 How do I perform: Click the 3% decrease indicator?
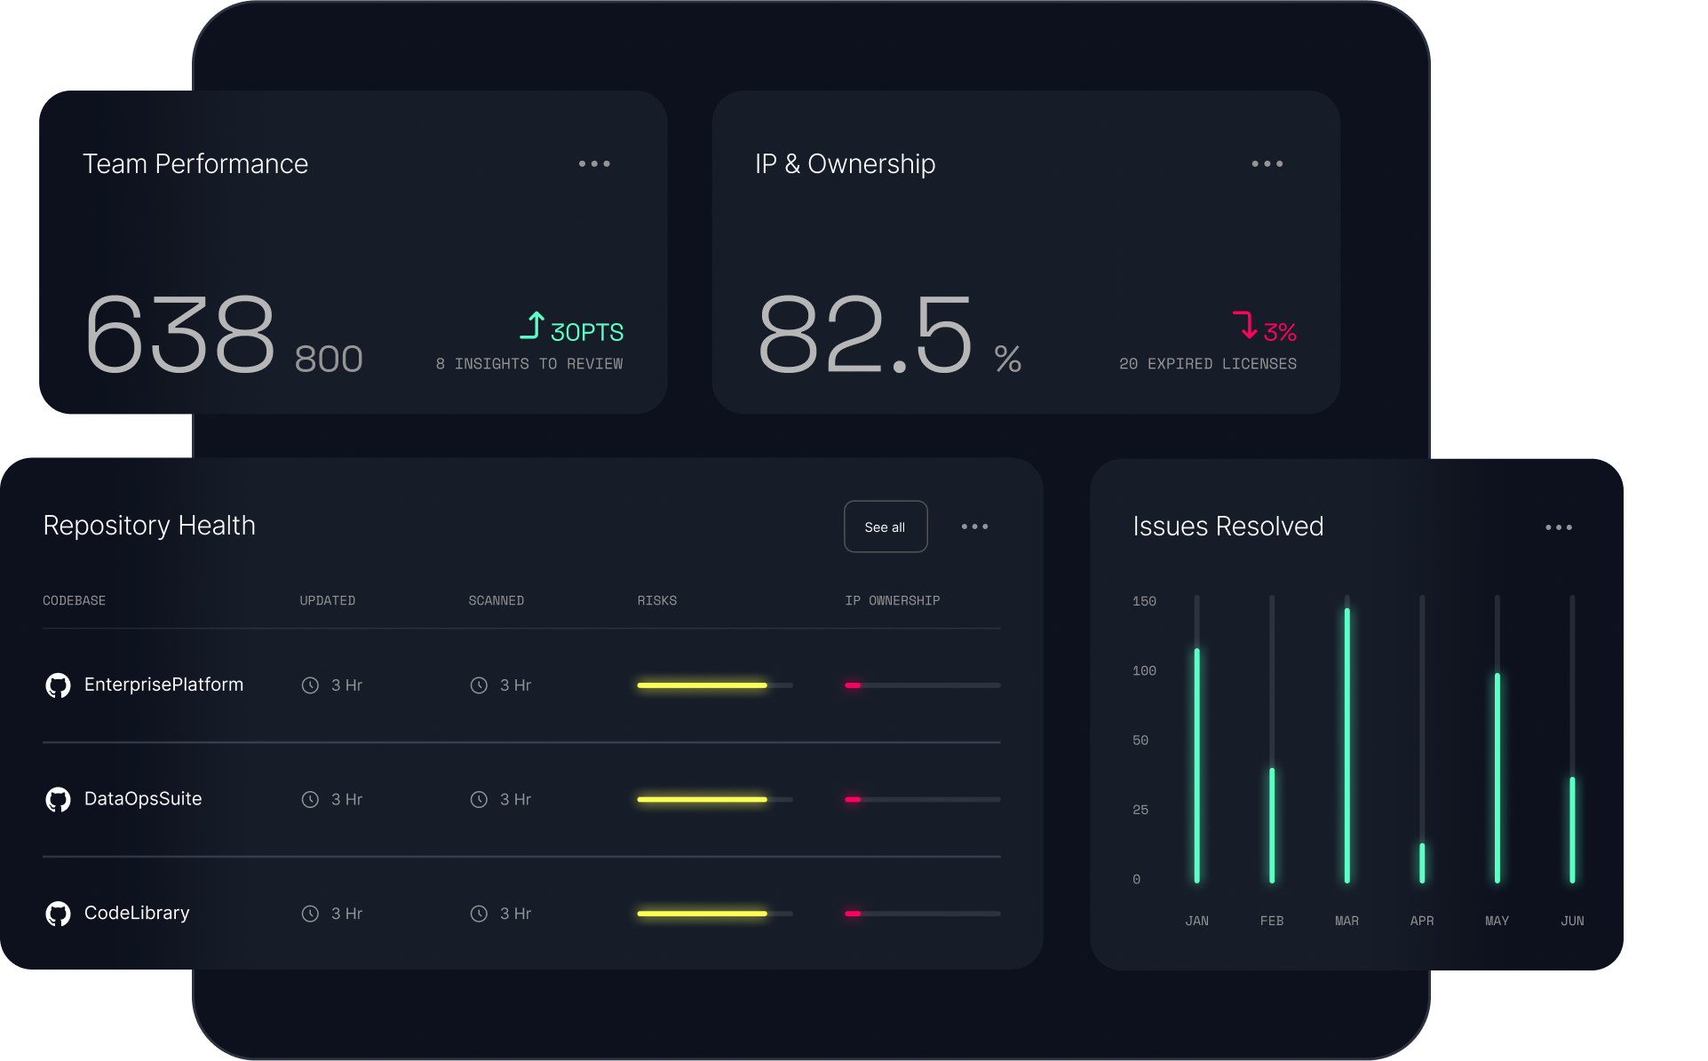(x=1280, y=332)
